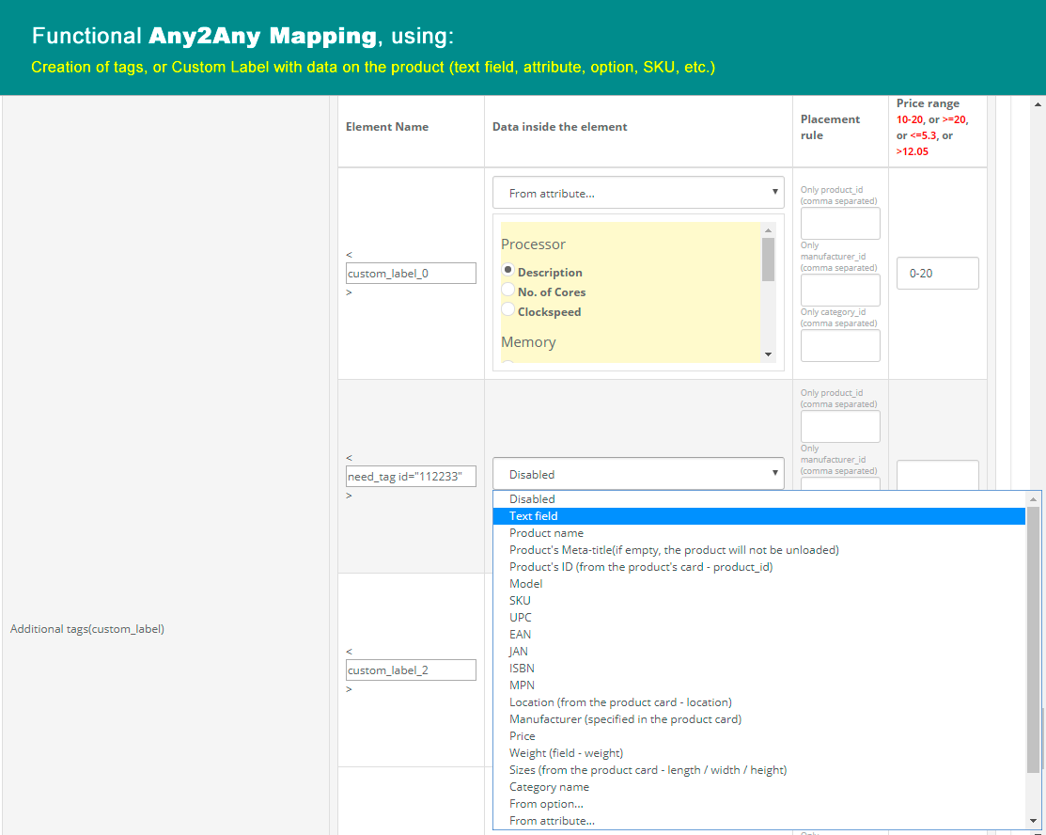The image size is (1046, 835).
Task: Choose 'JAN' option in dropdown list
Action: (x=759, y=652)
